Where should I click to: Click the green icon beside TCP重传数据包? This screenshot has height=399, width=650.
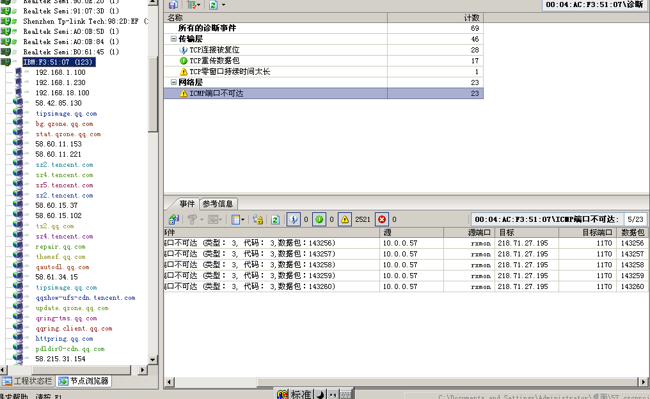point(183,61)
